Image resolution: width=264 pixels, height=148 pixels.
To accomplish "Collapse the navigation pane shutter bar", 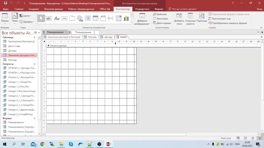I will [x=39, y=32].
